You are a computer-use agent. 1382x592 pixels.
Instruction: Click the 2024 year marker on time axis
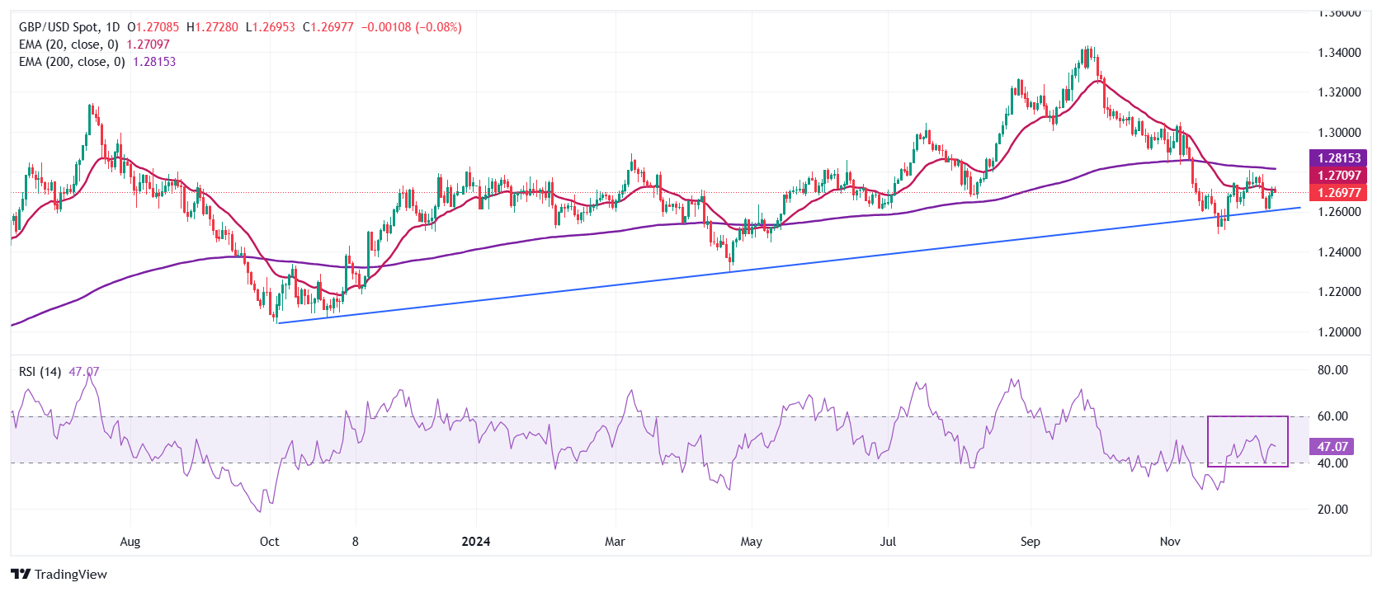(x=475, y=542)
